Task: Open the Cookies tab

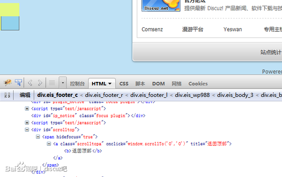Action: (x=198, y=84)
